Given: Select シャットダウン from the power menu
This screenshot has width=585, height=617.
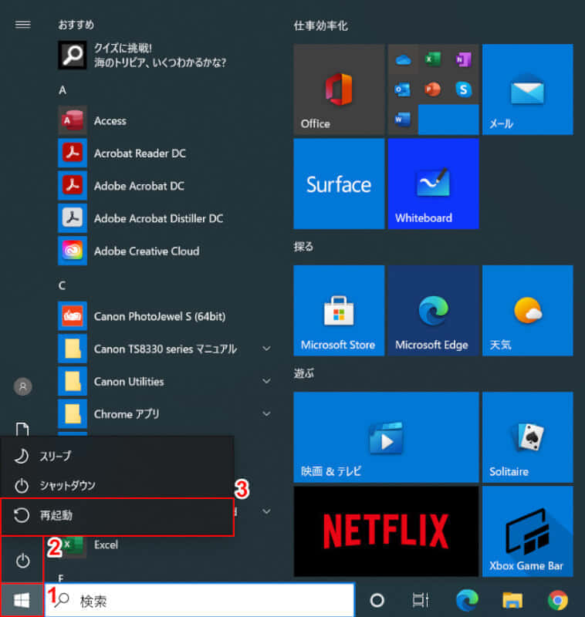Looking at the screenshot, I should (118, 485).
